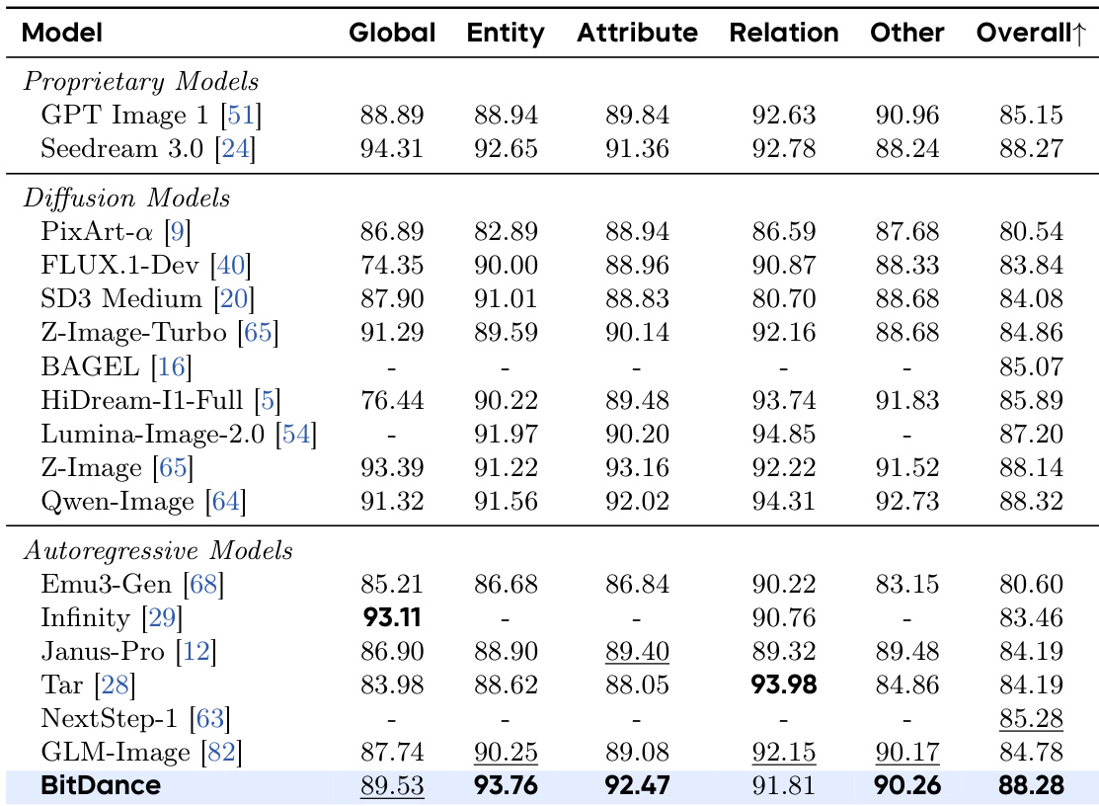
Task: Follow reference 29 next to Infinity
Action: click(x=163, y=618)
